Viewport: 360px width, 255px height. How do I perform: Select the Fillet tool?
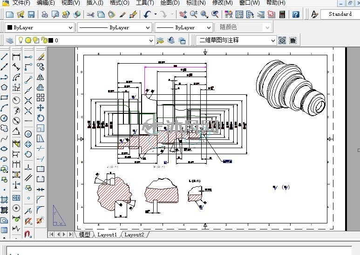point(41,209)
